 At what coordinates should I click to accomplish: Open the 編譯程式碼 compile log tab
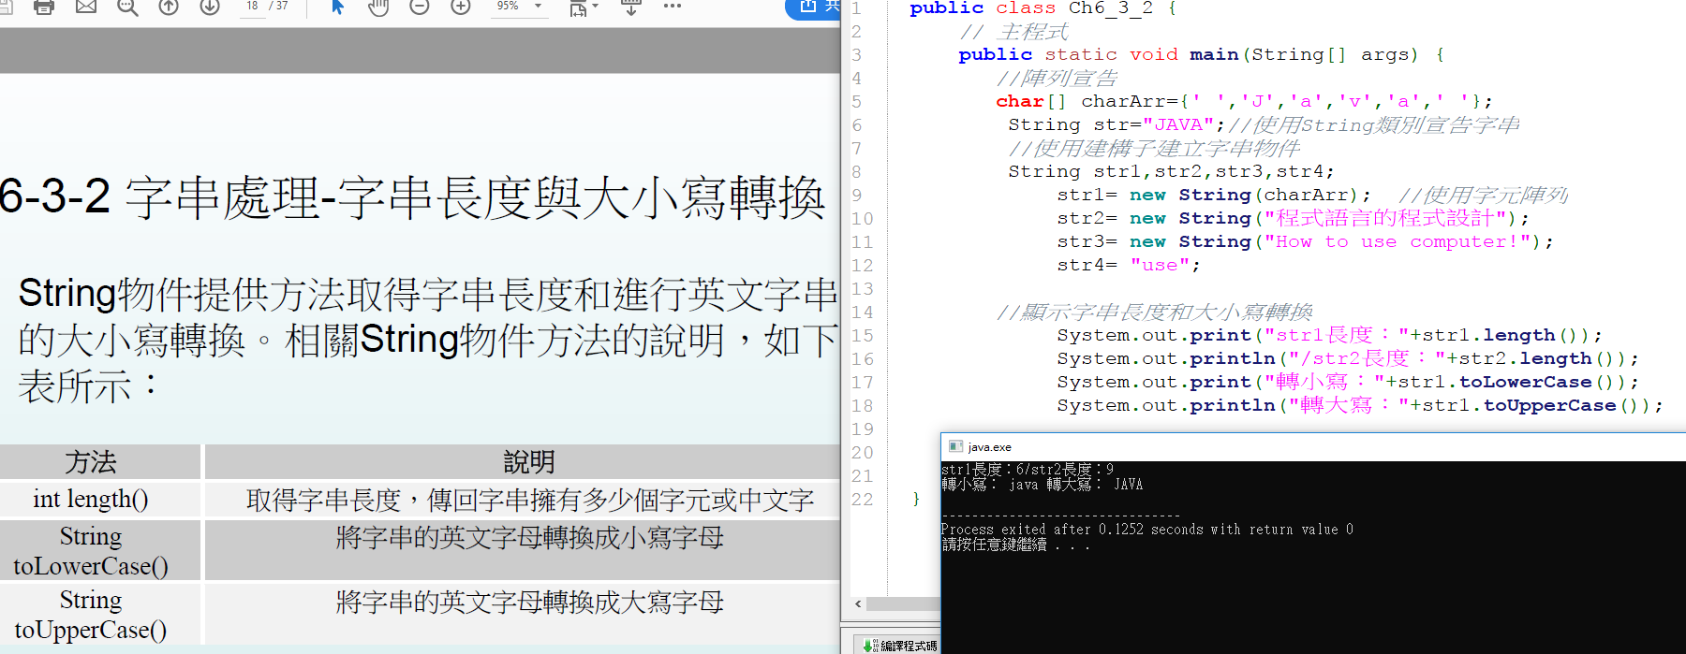coord(900,645)
